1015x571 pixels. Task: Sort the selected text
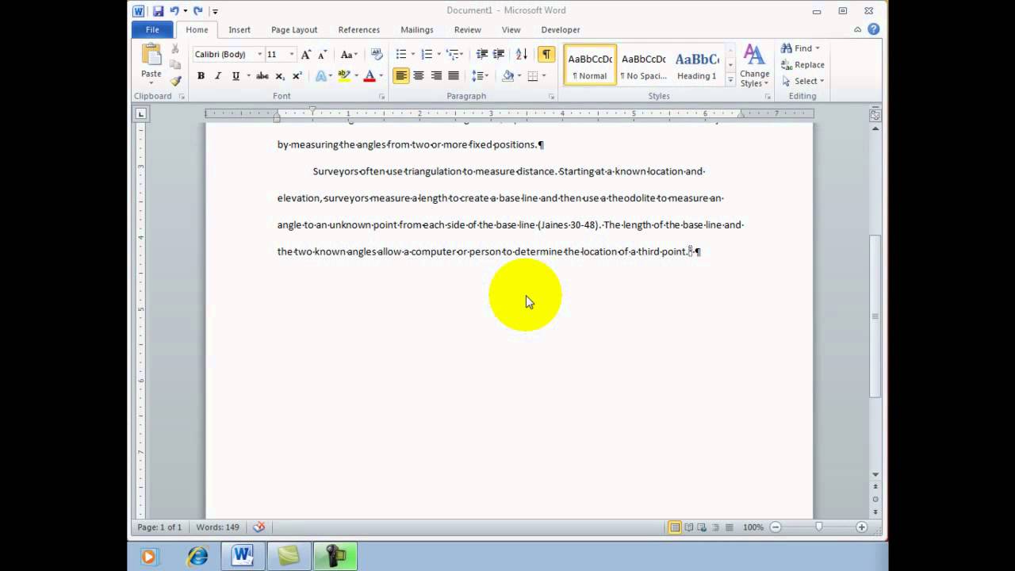[522, 54]
